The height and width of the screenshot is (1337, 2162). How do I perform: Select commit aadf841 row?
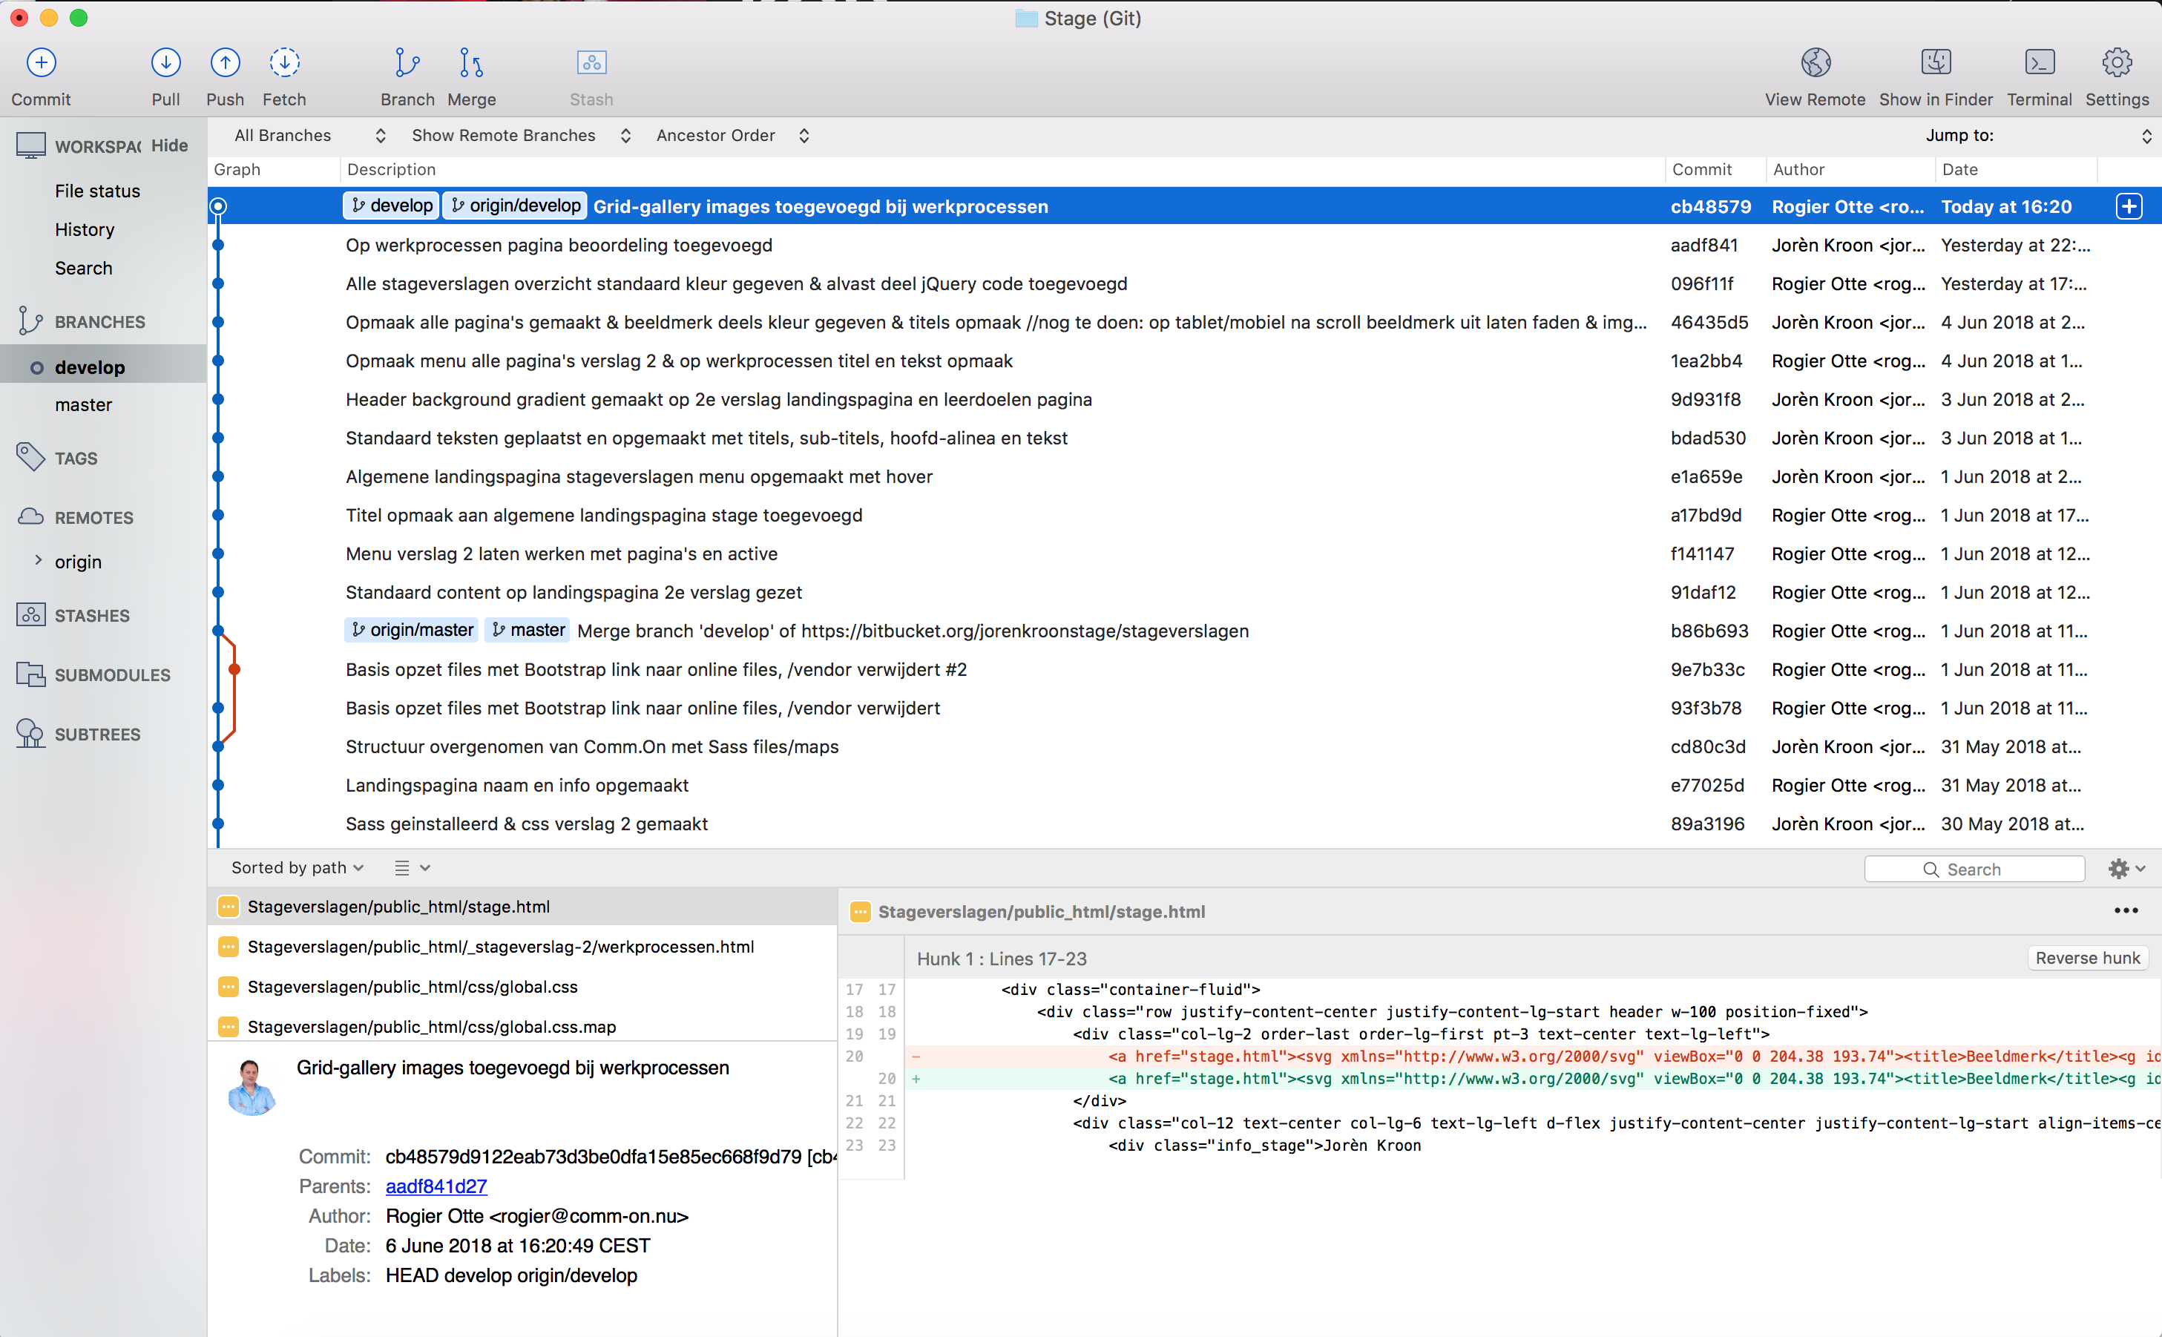[x=1185, y=245]
